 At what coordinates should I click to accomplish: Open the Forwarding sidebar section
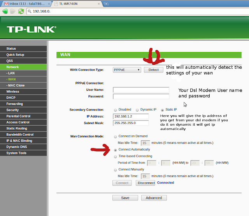pos(23,104)
